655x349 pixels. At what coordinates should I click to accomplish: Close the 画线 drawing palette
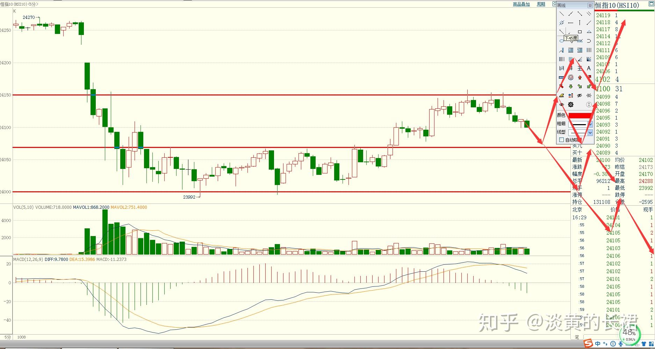pyautogui.click(x=590, y=5)
